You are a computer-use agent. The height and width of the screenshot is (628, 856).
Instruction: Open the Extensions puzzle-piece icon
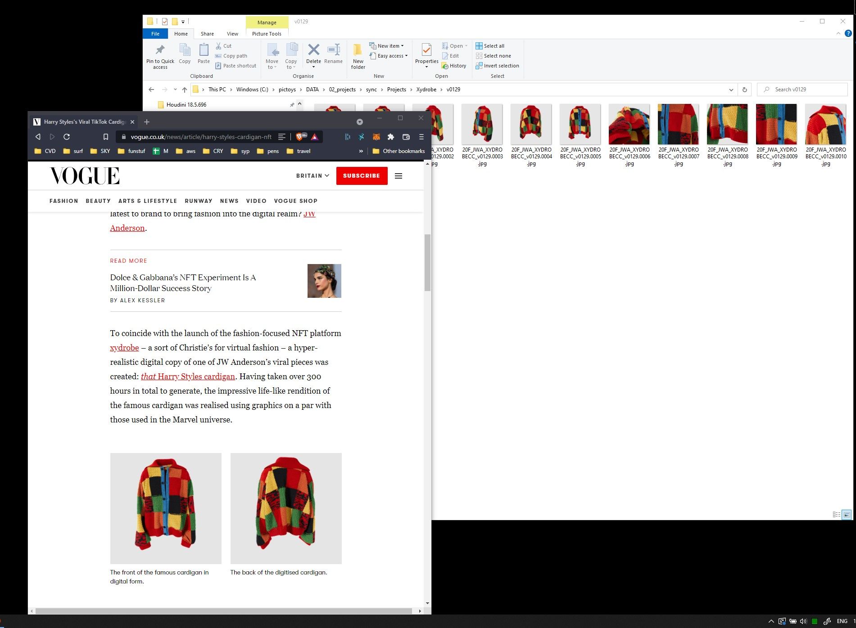point(391,137)
